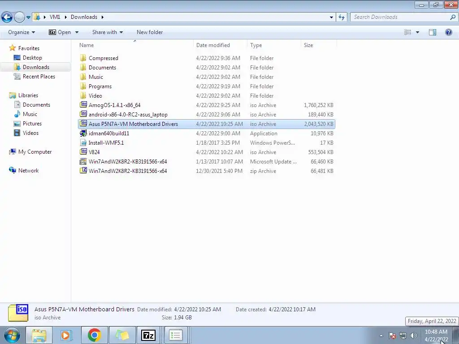Click the 1,760,252 KB size cell
This screenshot has width=459, height=344.
coord(319,105)
